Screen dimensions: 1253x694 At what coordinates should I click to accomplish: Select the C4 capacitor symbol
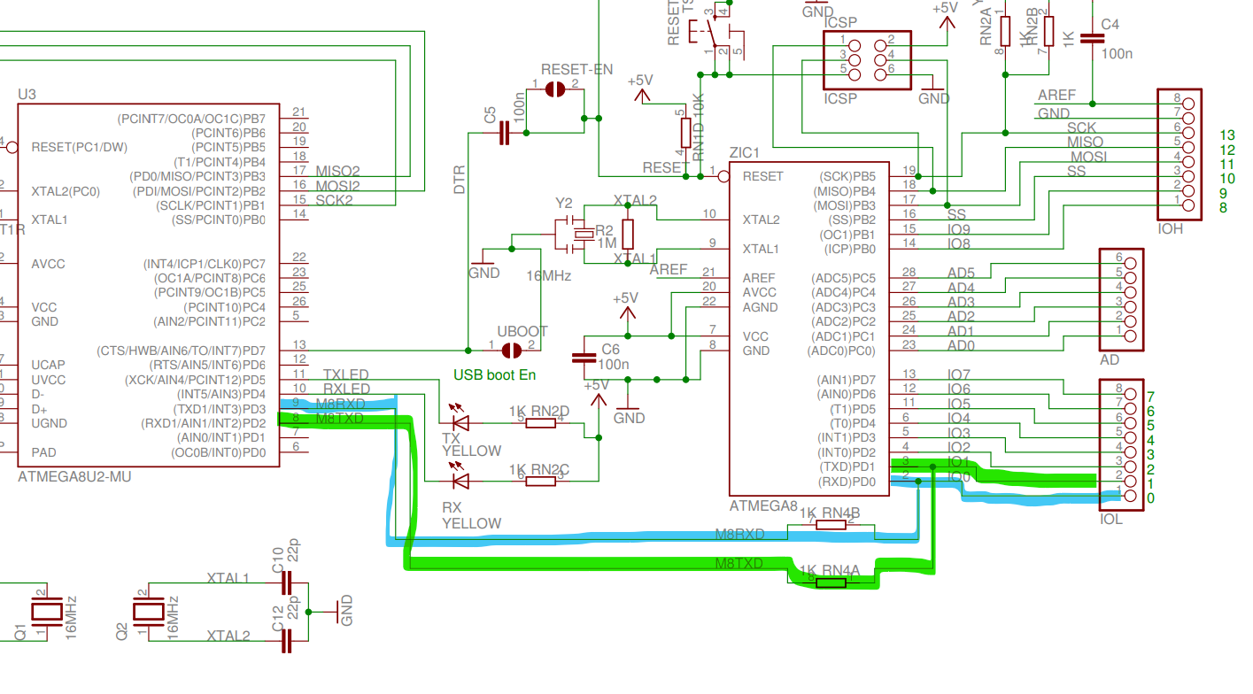1092,38
